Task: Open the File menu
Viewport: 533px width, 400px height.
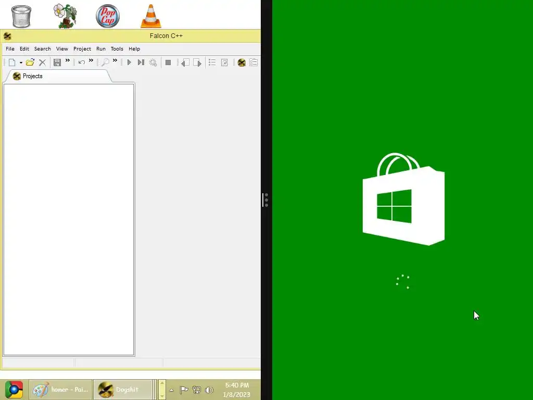Action: tap(10, 48)
